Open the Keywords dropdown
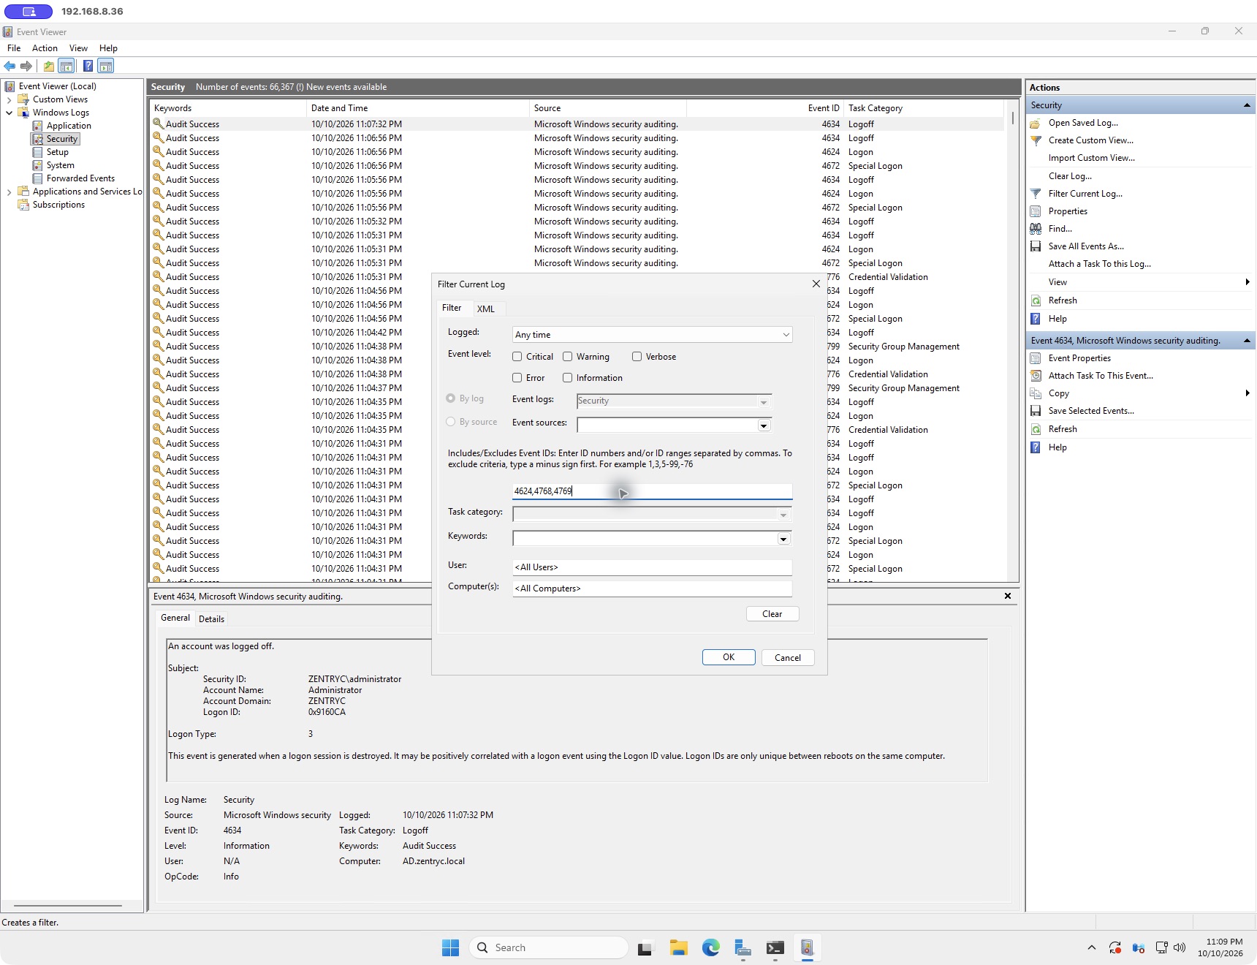This screenshot has height=965, width=1257. point(783,540)
